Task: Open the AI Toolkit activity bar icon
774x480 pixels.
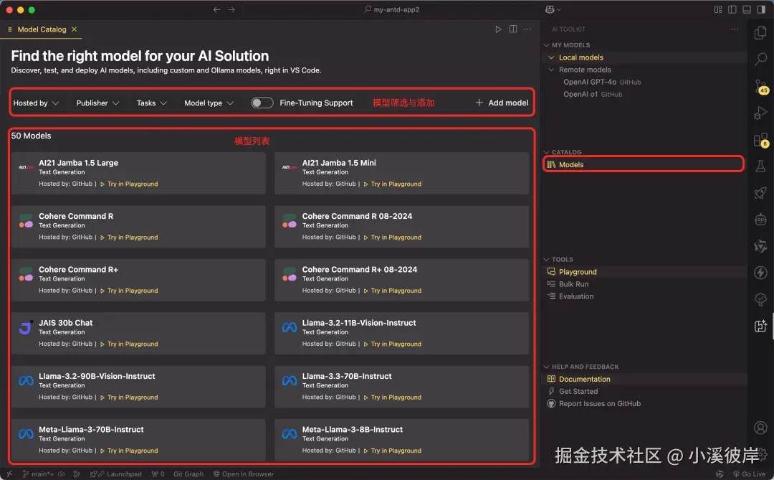Action: [x=760, y=326]
